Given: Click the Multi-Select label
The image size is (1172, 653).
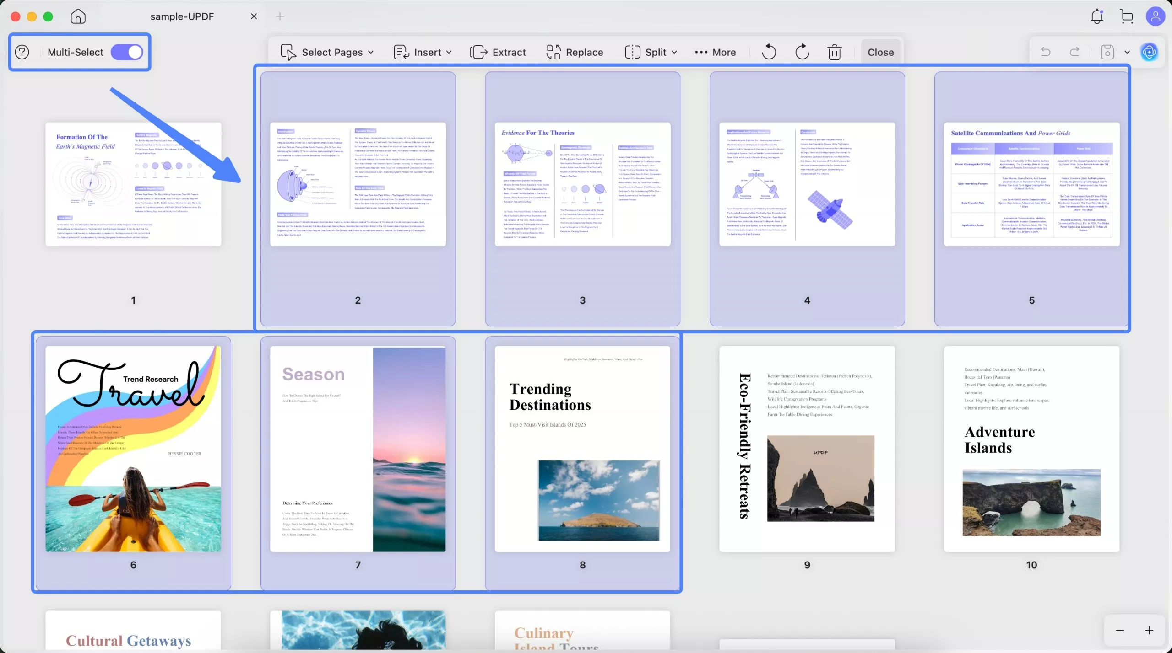Looking at the screenshot, I should (x=76, y=52).
